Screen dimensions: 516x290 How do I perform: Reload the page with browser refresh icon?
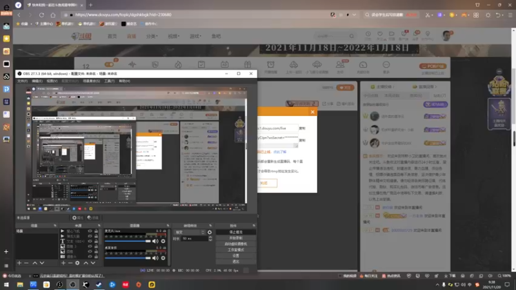[41, 15]
